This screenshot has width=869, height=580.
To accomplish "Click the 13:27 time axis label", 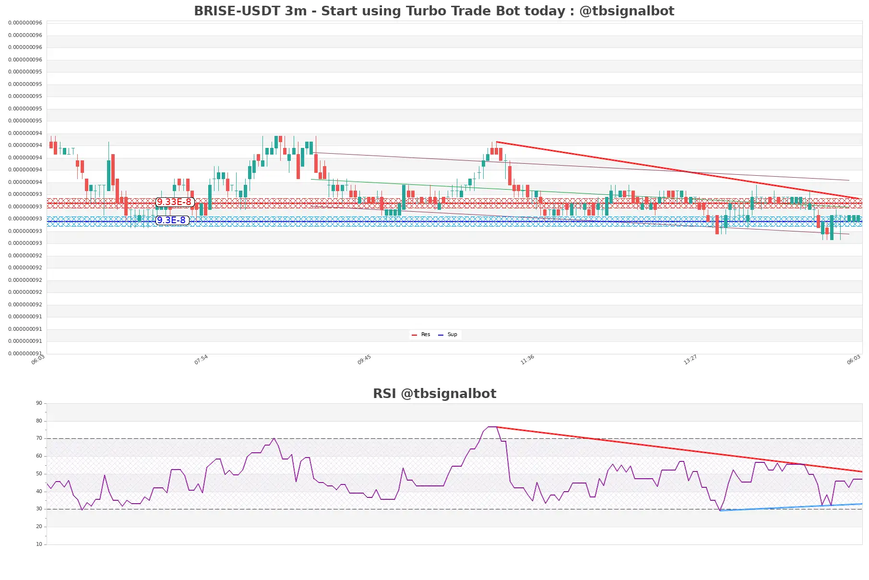I will pyautogui.click(x=690, y=360).
